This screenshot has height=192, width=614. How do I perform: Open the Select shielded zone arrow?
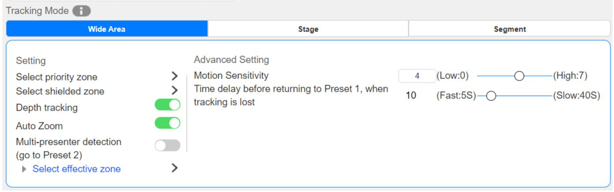(x=175, y=91)
